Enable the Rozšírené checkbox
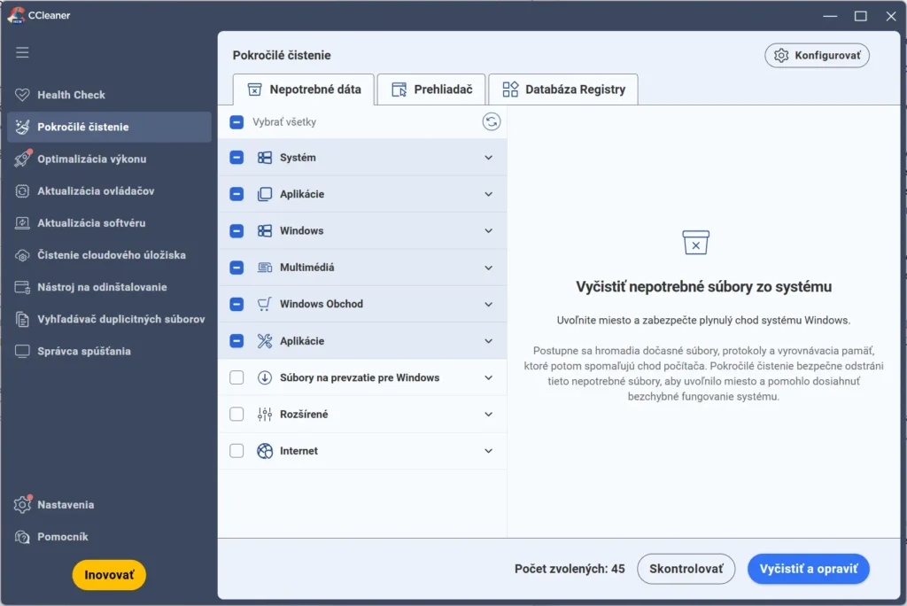The width and height of the screenshot is (907, 606). tap(236, 414)
